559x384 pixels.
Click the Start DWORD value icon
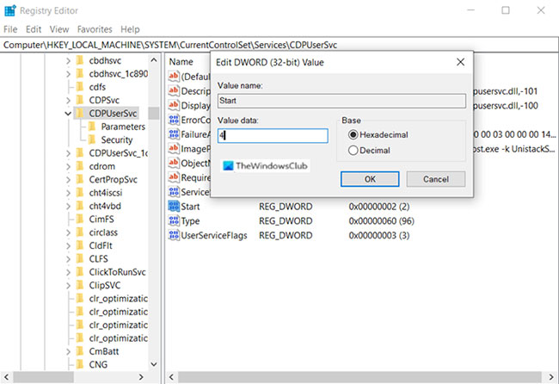point(173,207)
